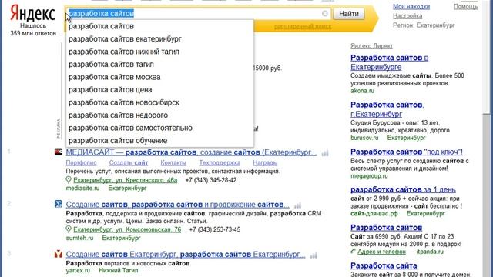Clear the search query with the round X icon
Image resolution: width=493 pixels, height=277 pixels.
(x=325, y=14)
